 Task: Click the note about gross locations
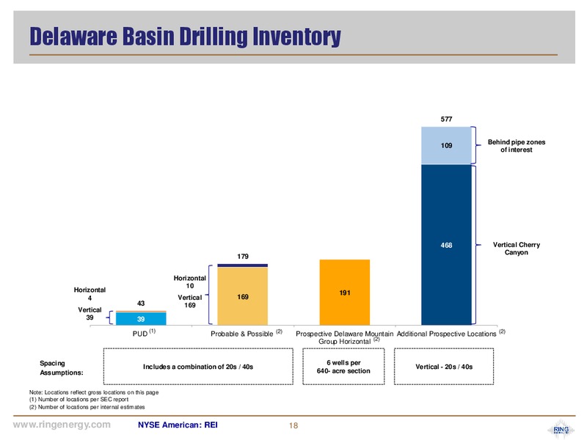(94, 392)
